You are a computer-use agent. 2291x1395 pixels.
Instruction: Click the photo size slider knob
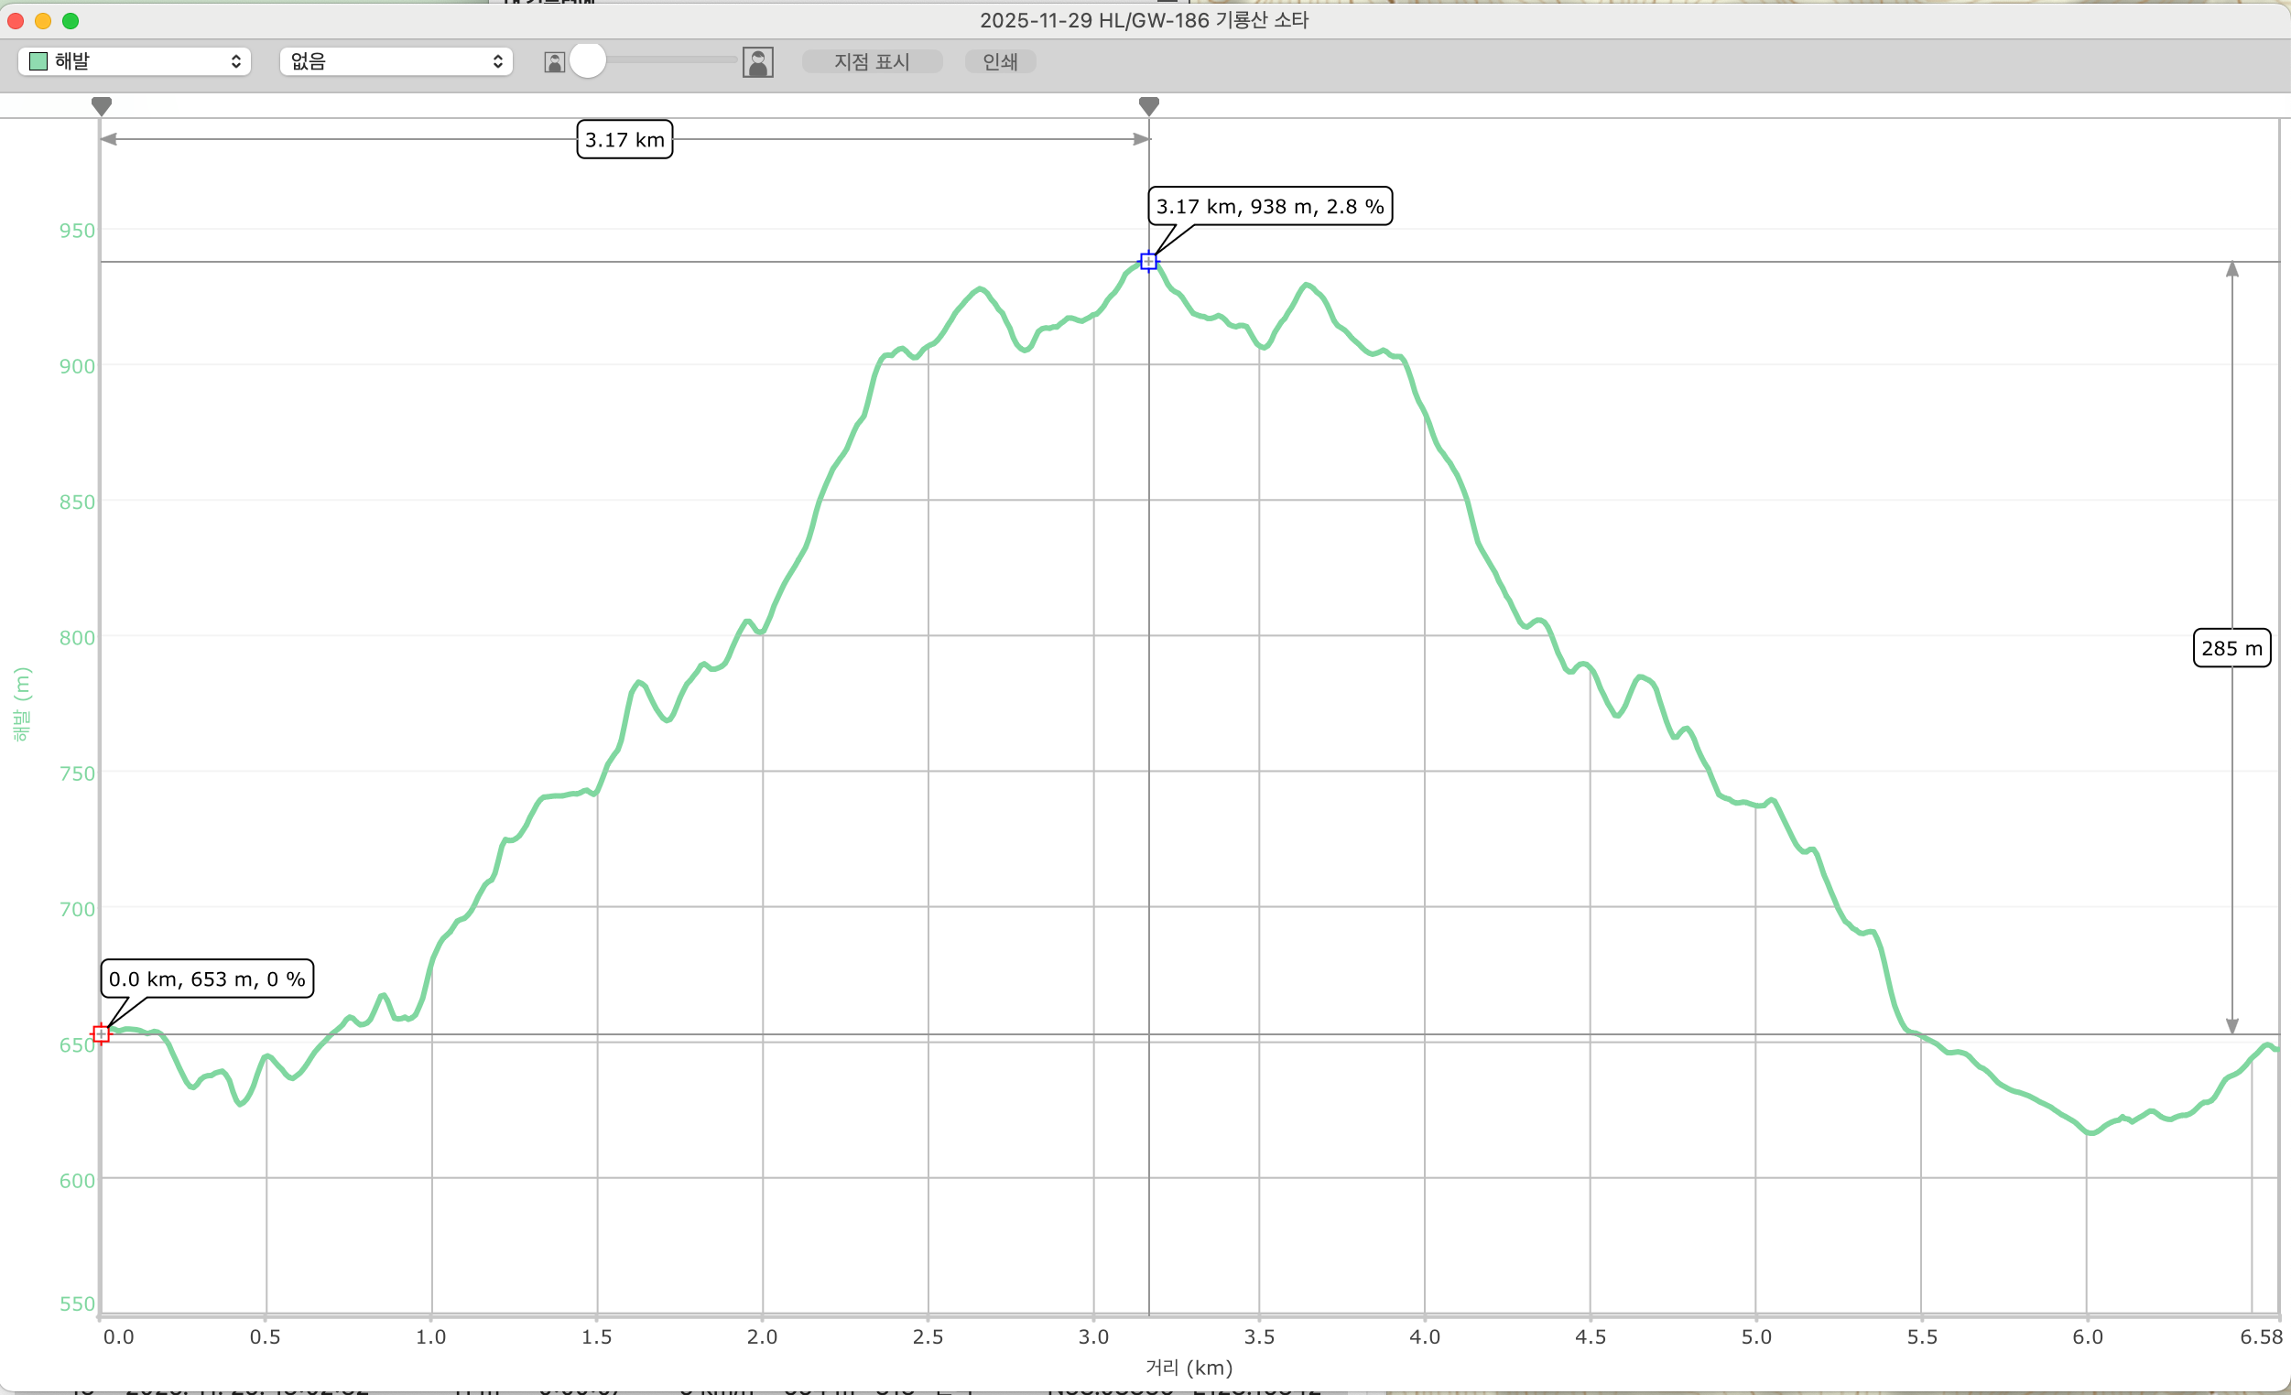(588, 61)
